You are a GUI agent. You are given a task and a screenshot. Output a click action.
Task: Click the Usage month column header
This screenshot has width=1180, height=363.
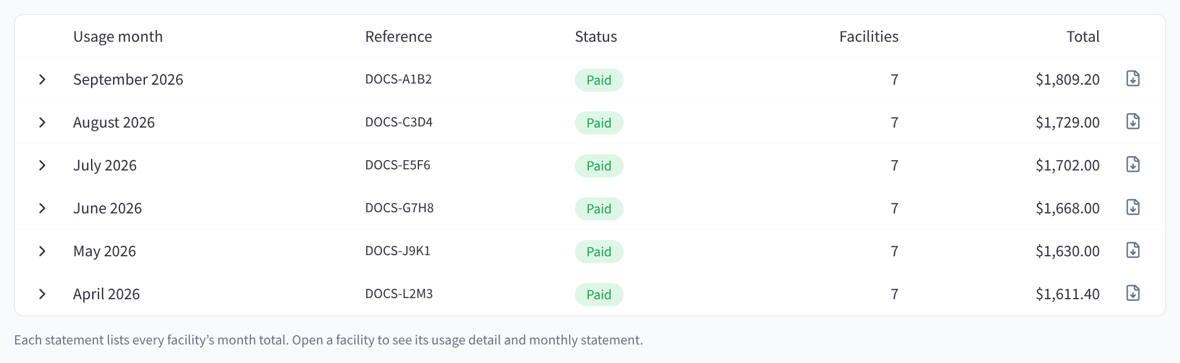click(118, 37)
